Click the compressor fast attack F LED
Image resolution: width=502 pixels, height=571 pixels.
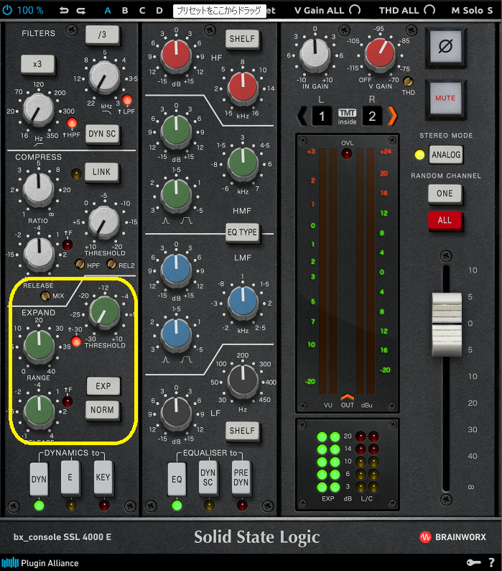(68, 245)
